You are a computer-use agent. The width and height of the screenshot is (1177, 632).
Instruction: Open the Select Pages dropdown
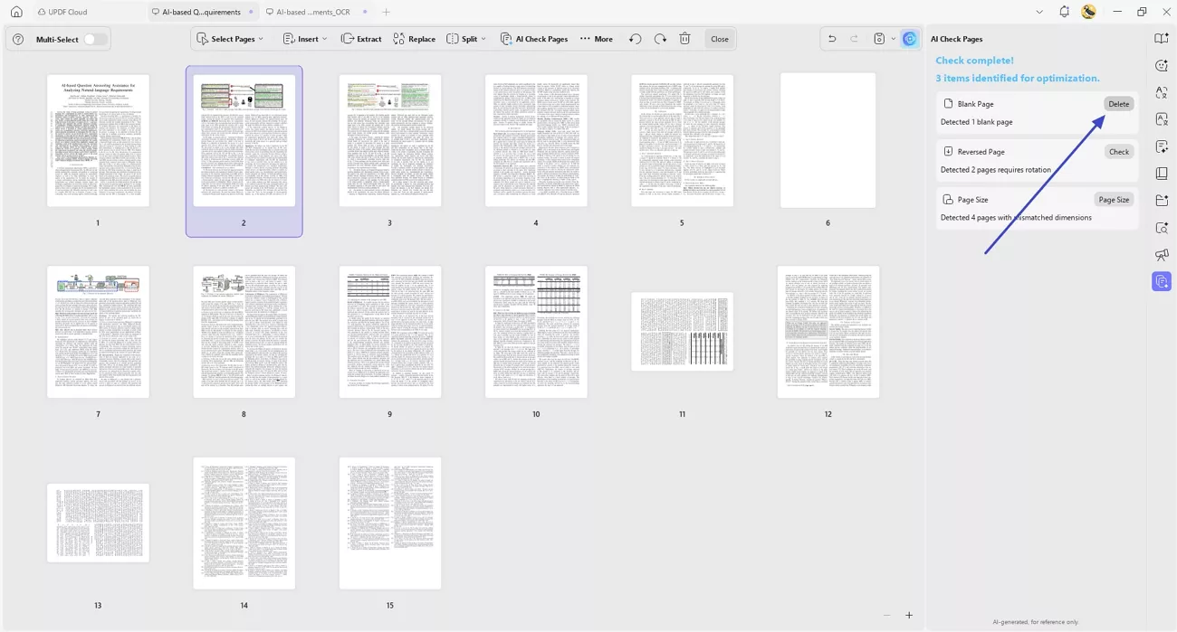[x=231, y=39]
